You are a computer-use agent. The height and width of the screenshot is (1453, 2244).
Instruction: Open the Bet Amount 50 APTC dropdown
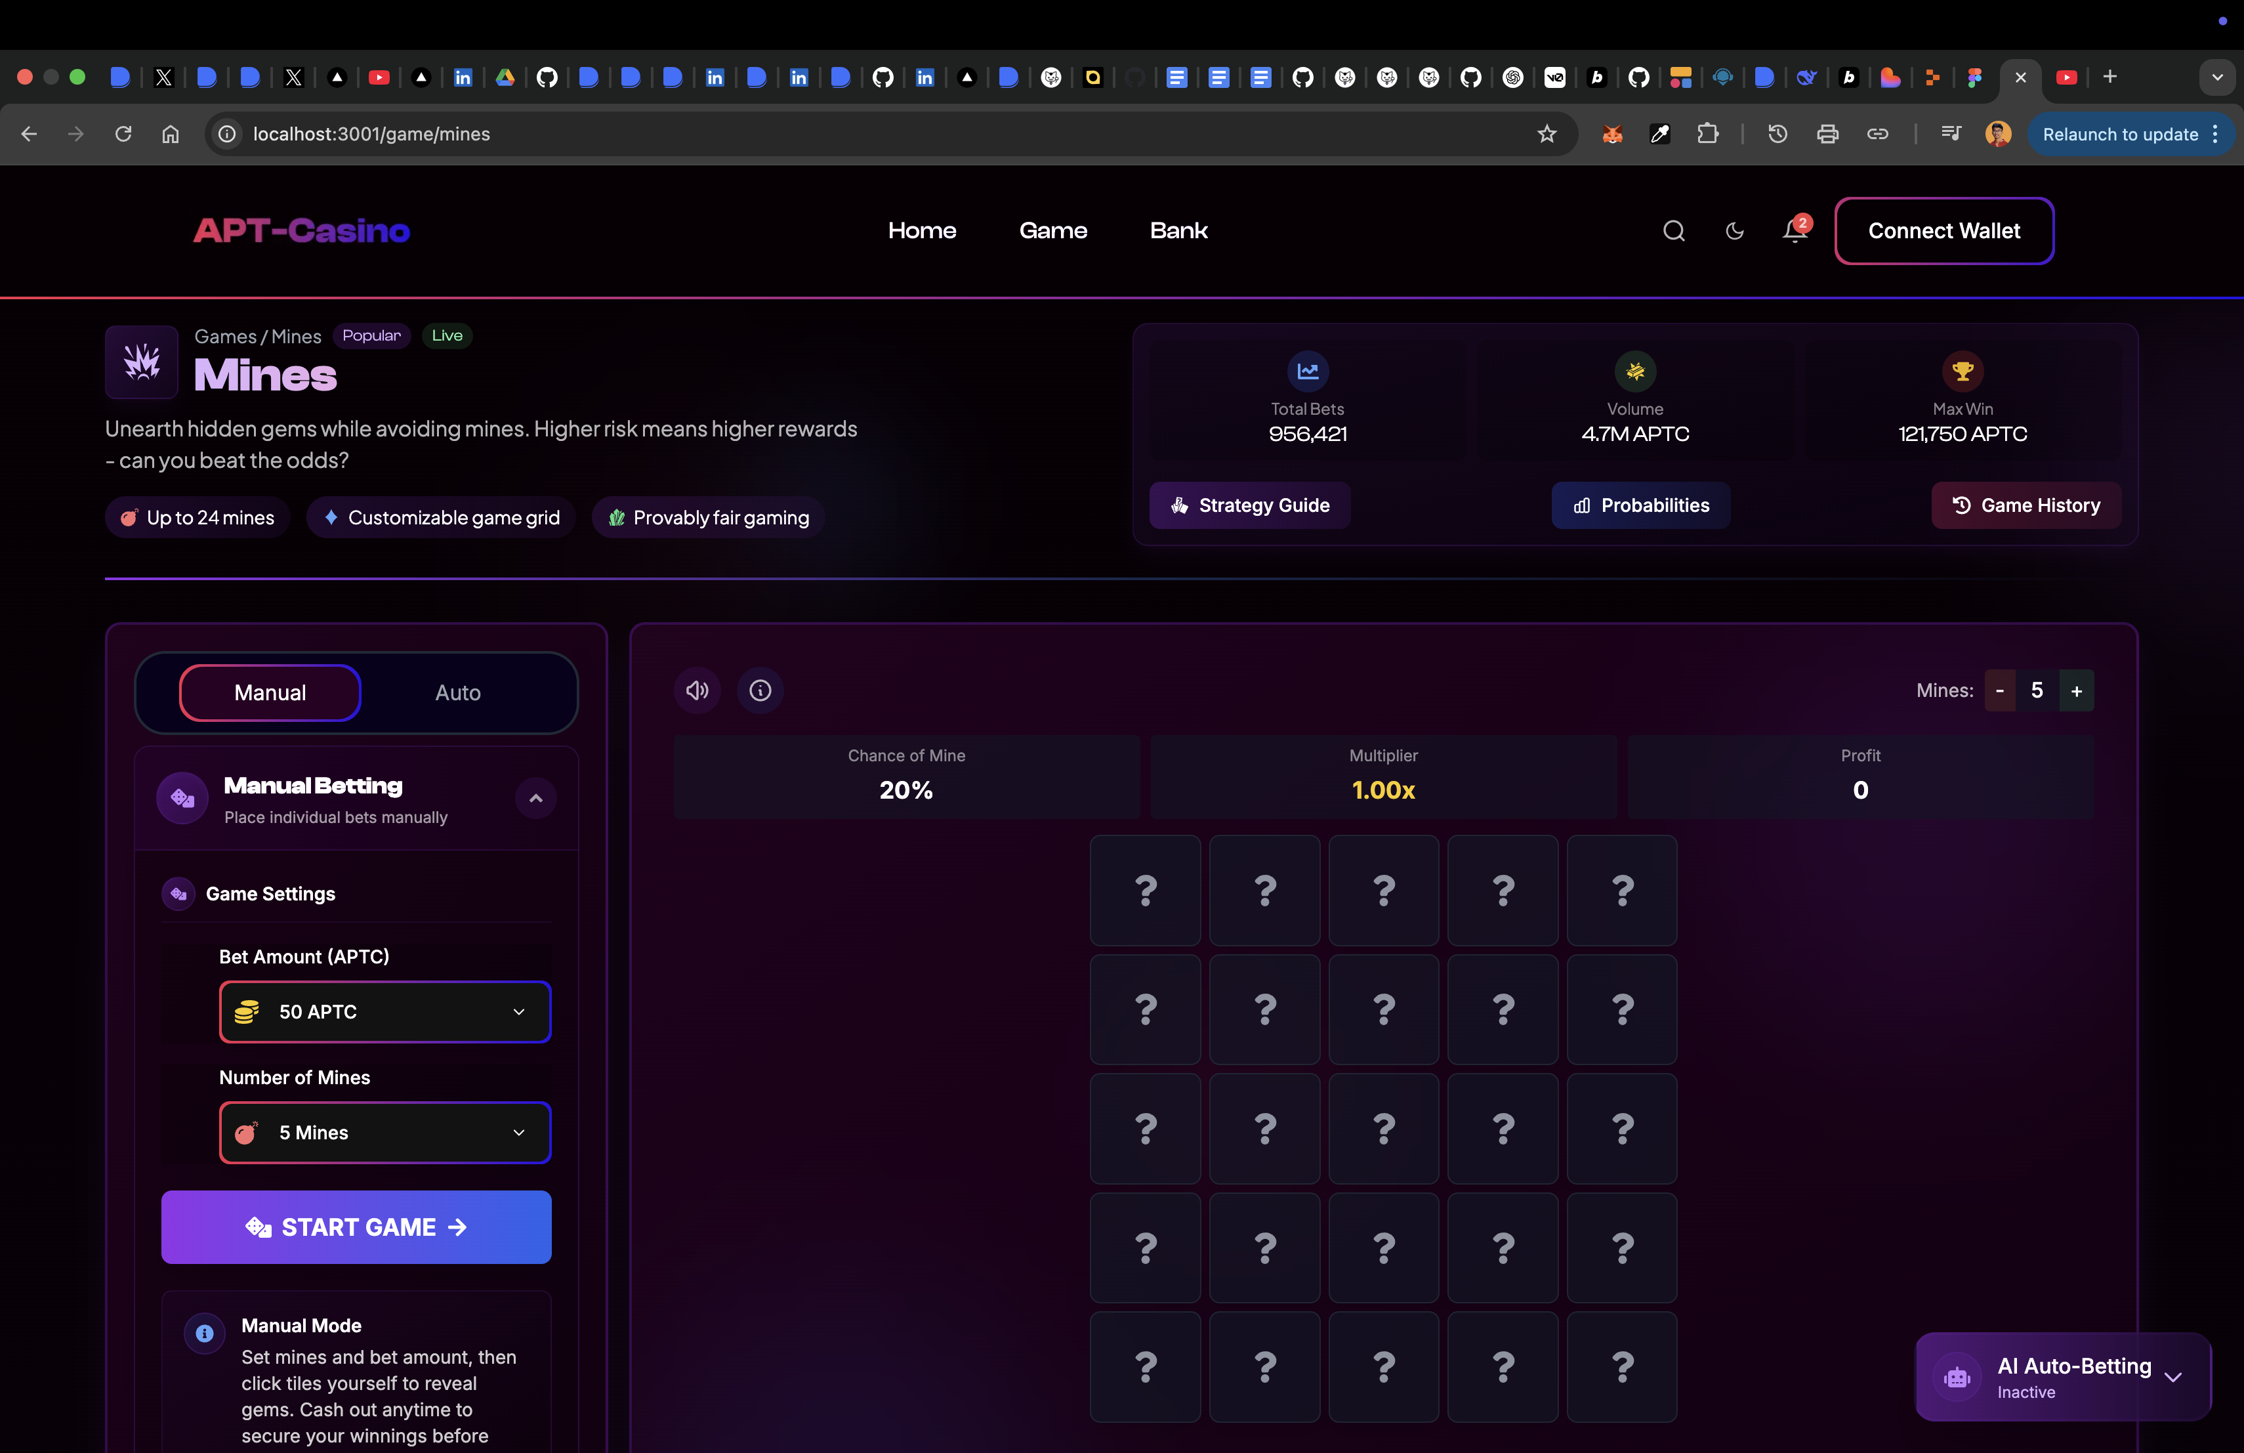(384, 1012)
